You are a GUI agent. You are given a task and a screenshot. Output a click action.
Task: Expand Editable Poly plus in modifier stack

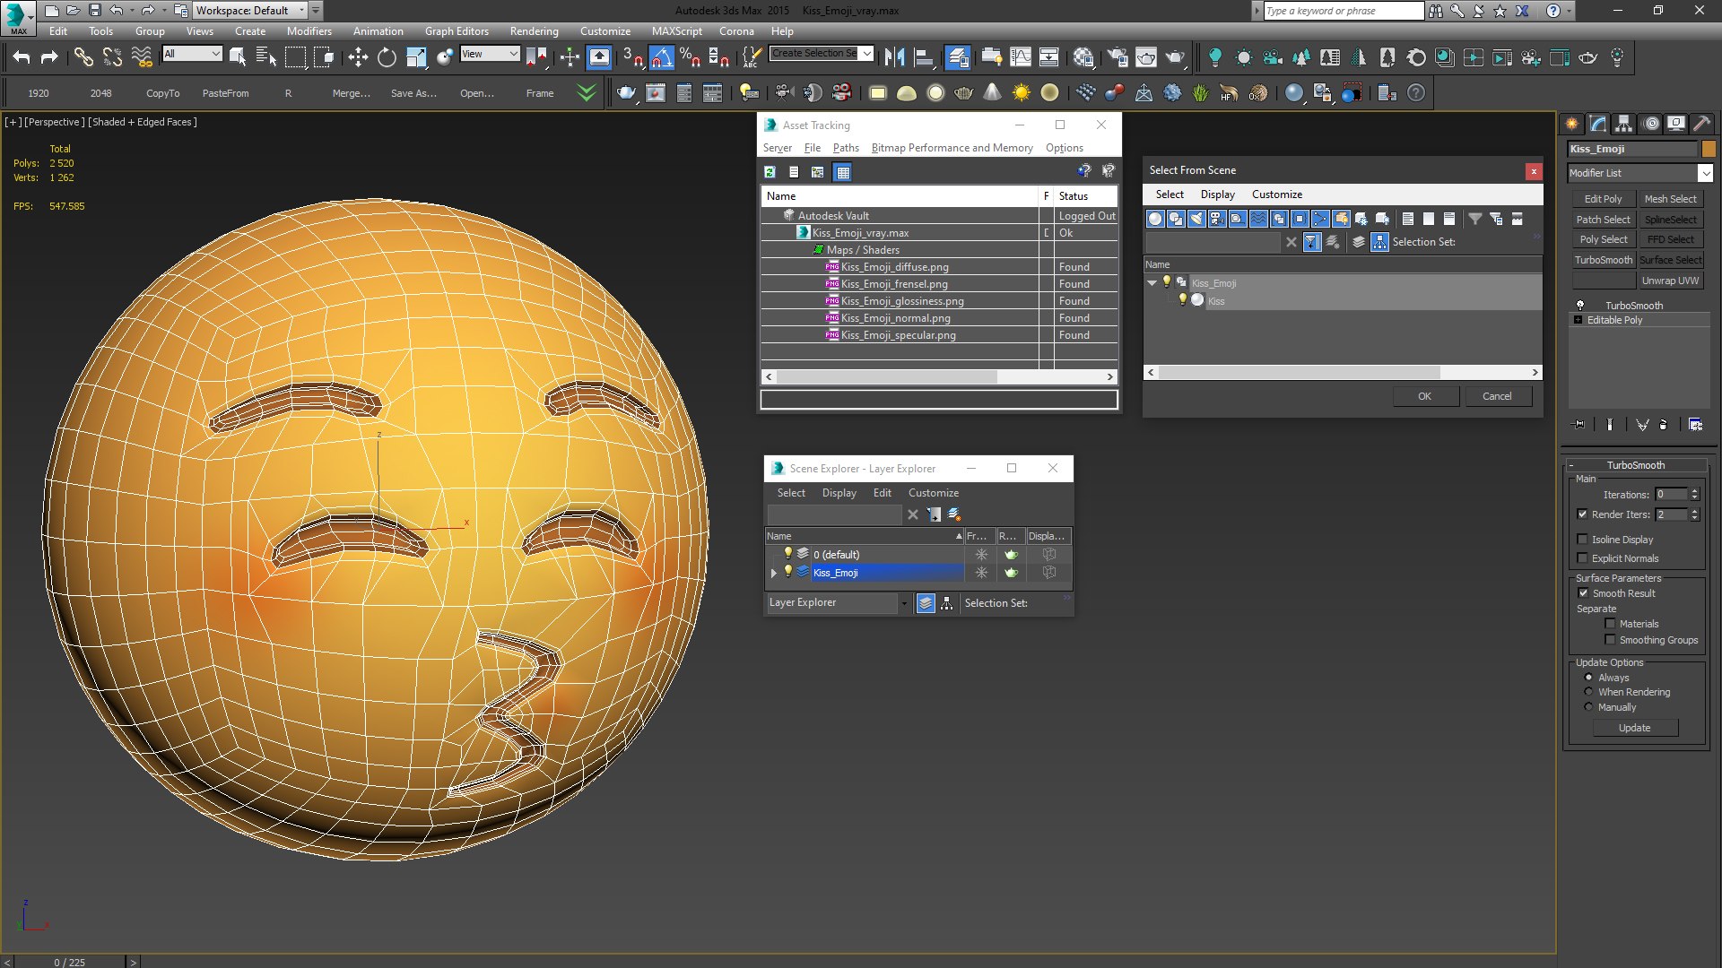[1578, 320]
